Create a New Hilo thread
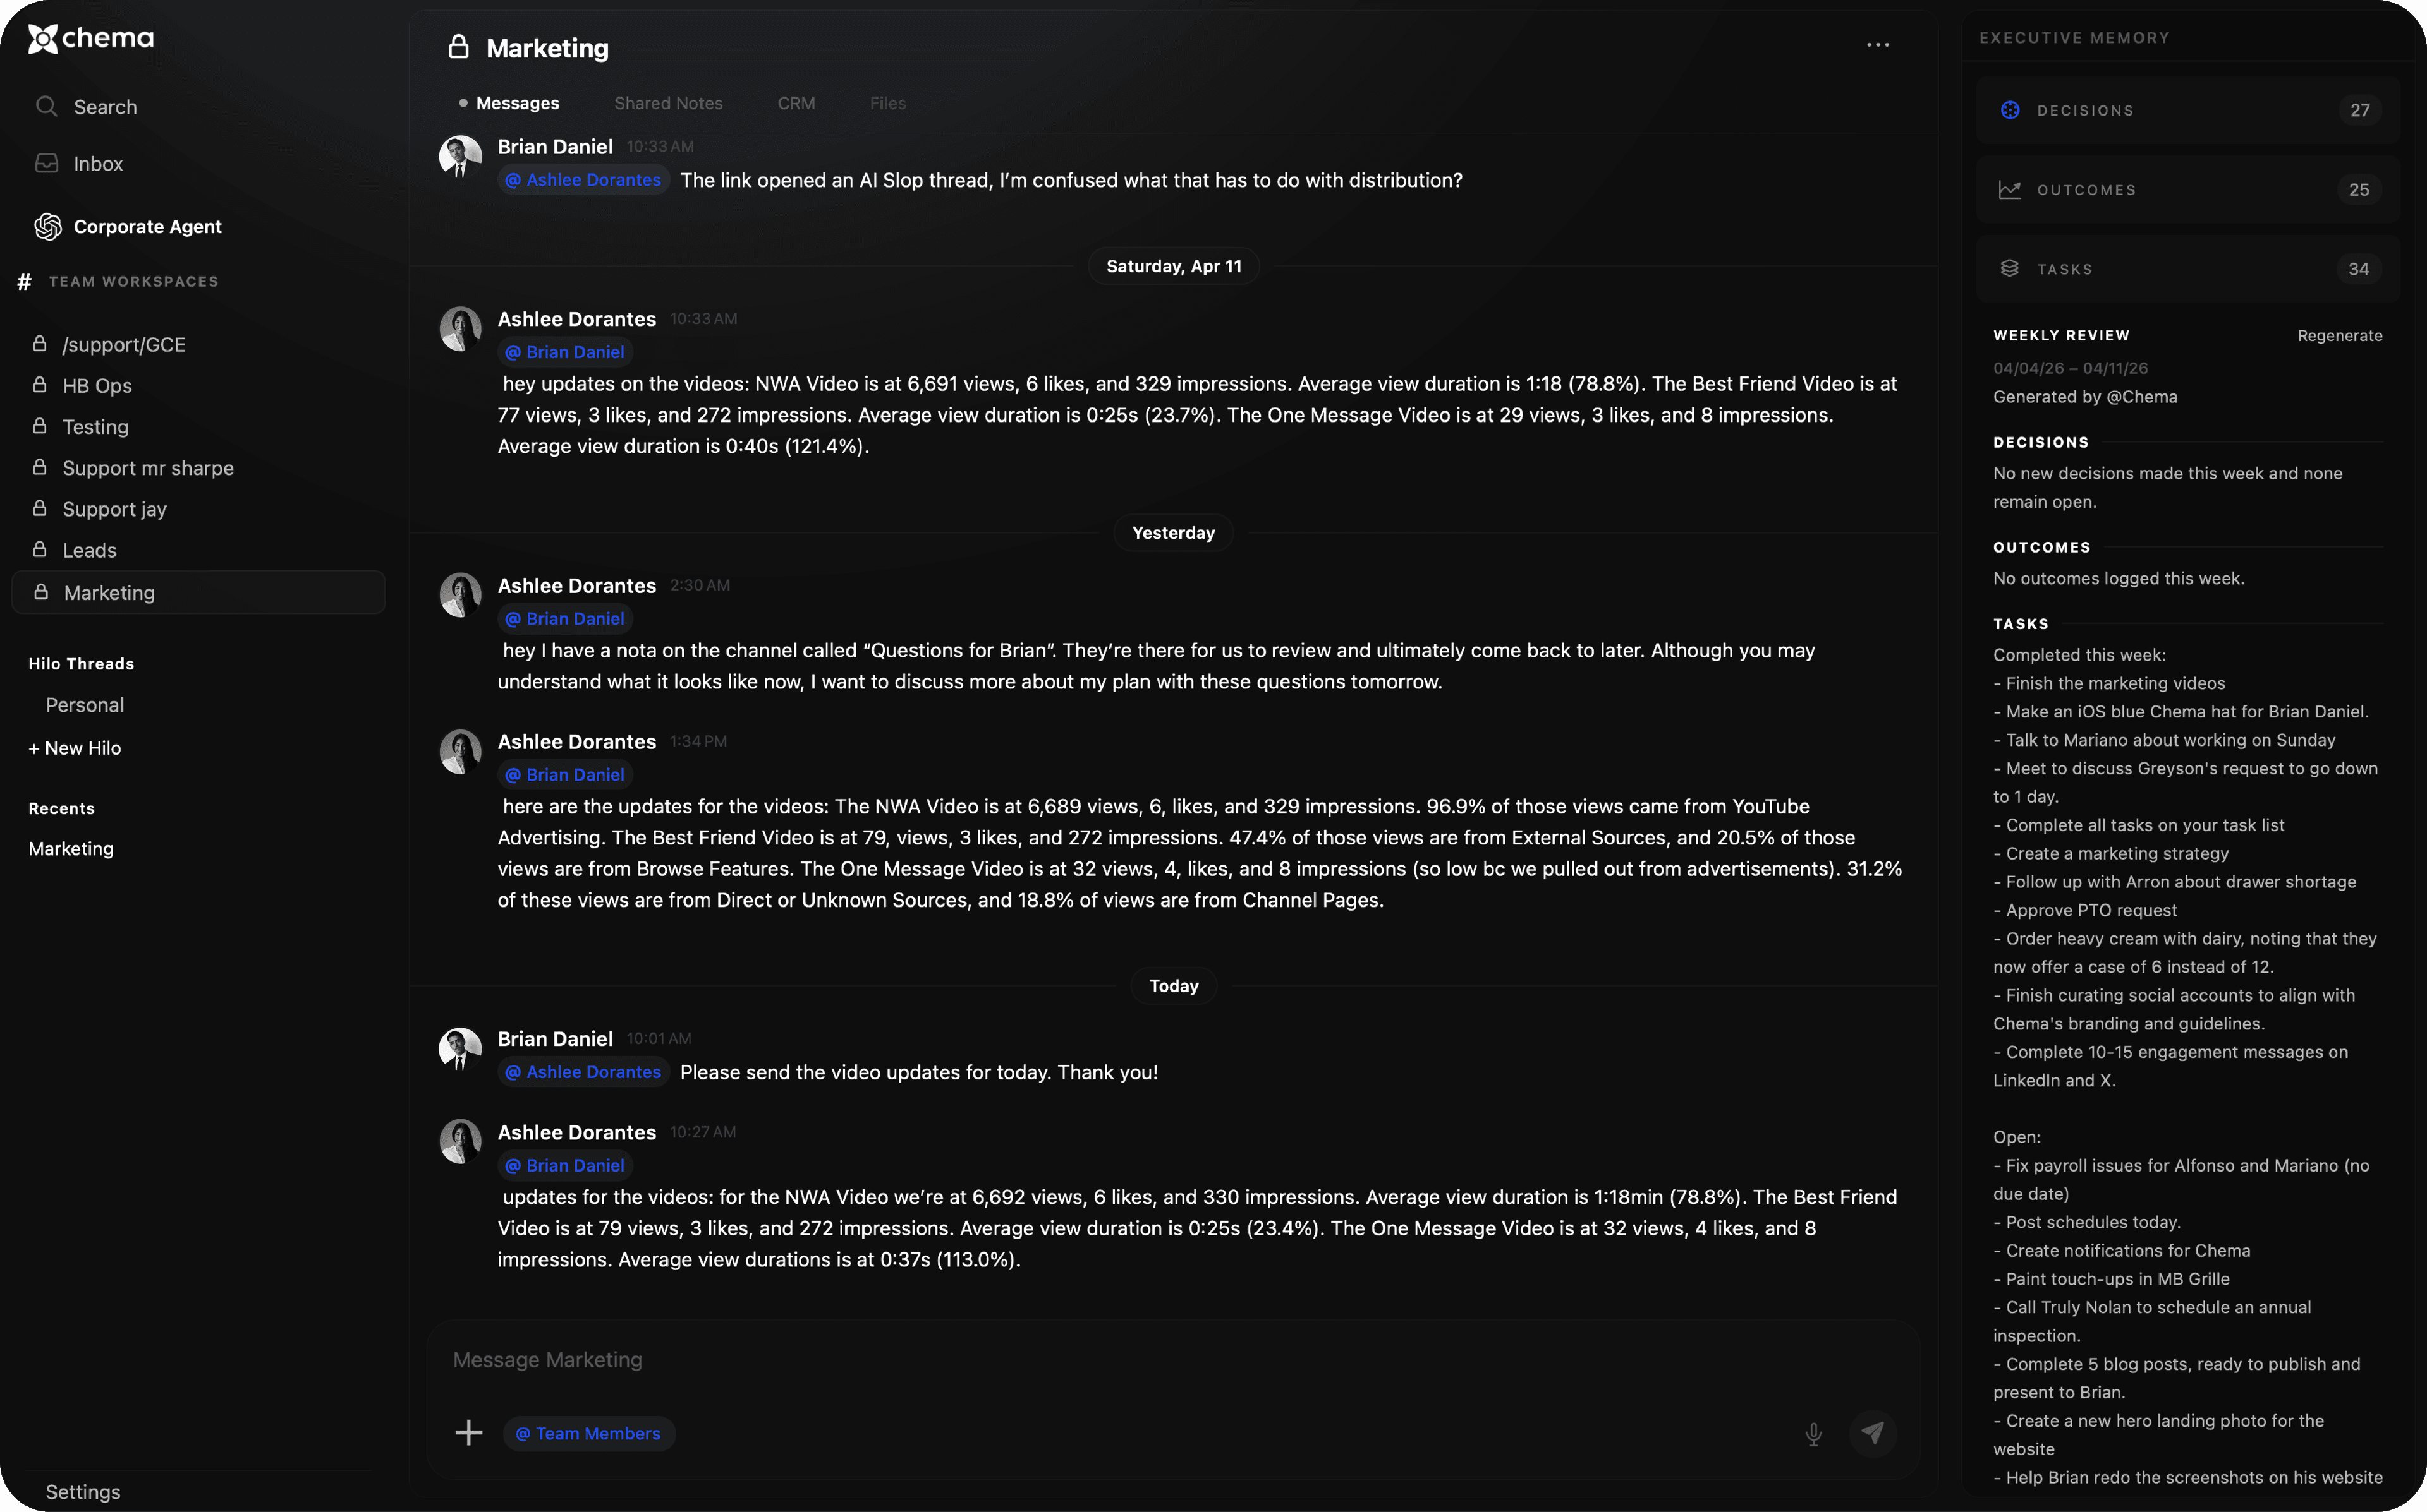2427x1512 pixels. click(75, 748)
